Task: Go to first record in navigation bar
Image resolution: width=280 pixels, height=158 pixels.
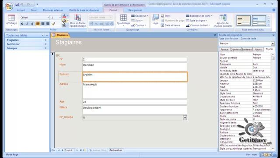Action: point(59,150)
